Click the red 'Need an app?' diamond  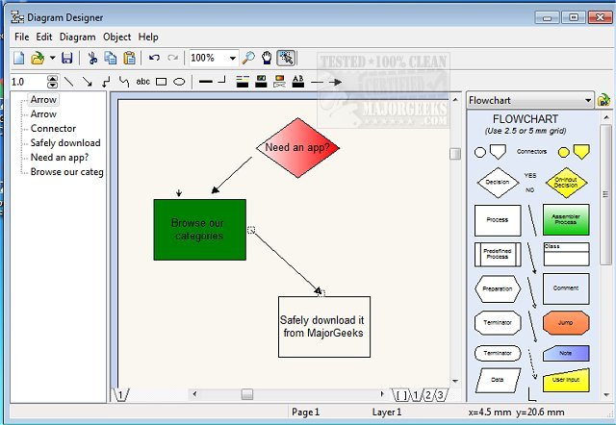[297, 148]
